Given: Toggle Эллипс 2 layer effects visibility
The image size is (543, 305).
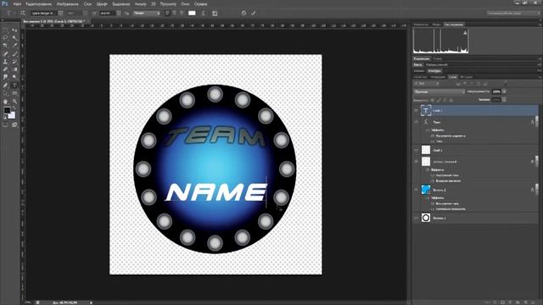Looking at the screenshot, I should pyautogui.click(x=428, y=197).
